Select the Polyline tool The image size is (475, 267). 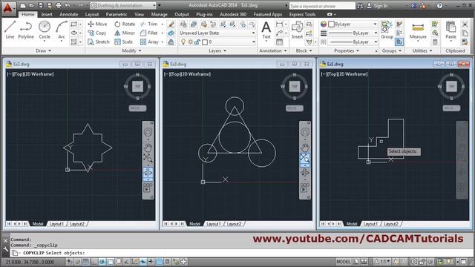point(26,30)
